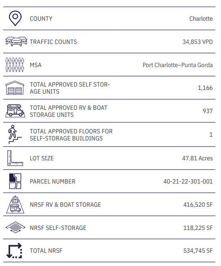Select the 416,520 SF RV & boat value
The image size is (221, 266).
pyautogui.click(x=198, y=205)
